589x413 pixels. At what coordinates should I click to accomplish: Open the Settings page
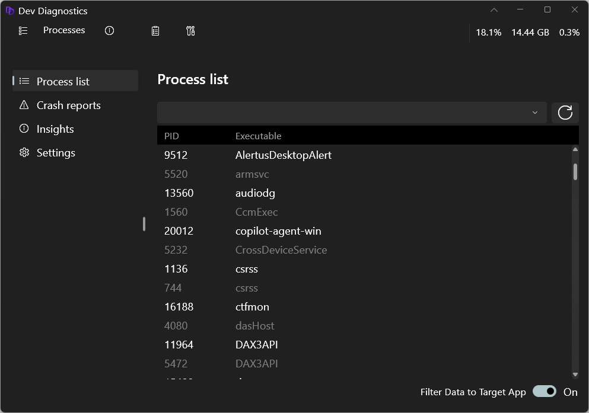(75, 153)
